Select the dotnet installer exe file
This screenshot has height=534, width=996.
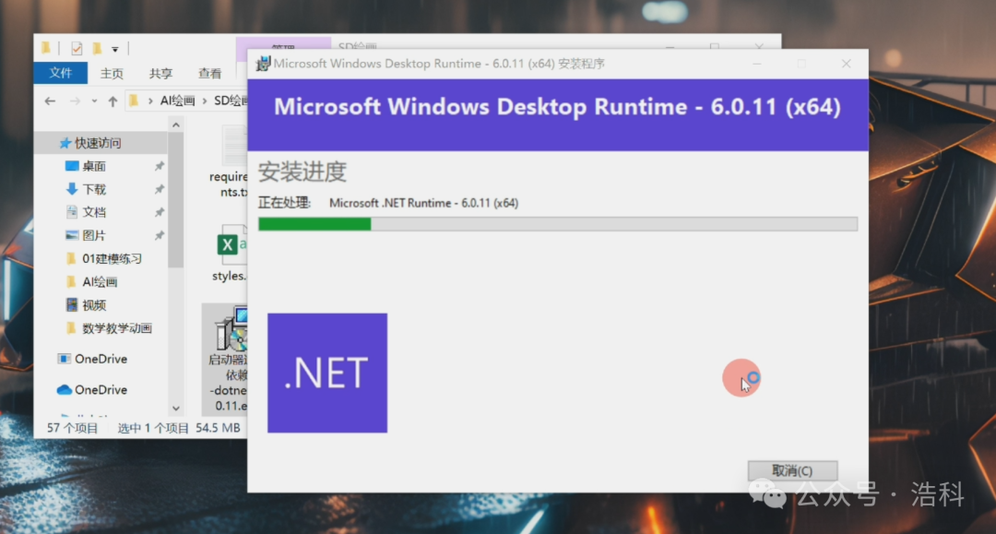pos(226,359)
